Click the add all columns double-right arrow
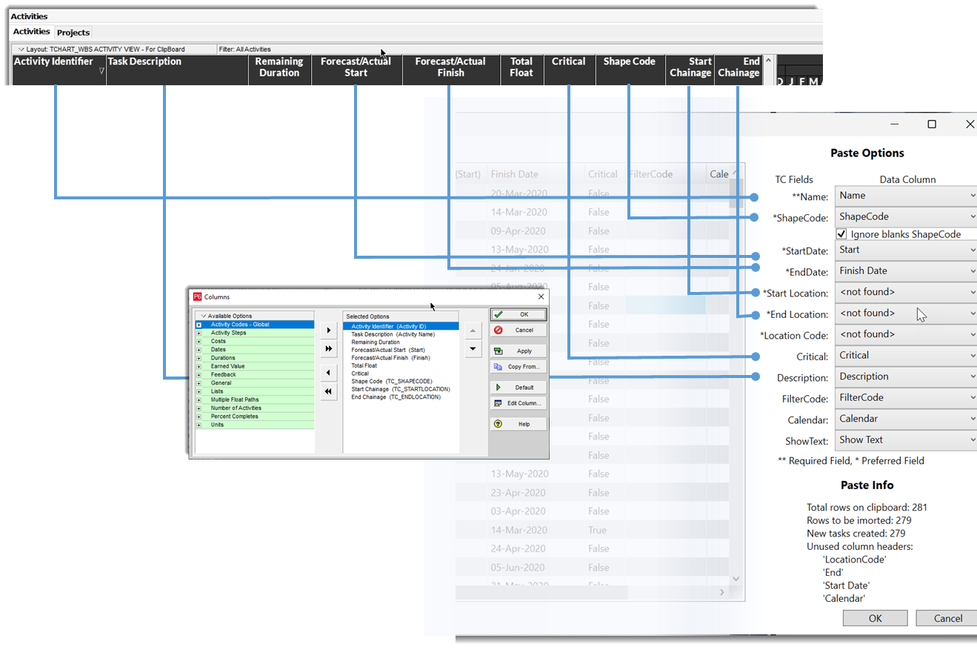The height and width of the screenshot is (650, 977). pyautogui.click(x=329, y=348)
